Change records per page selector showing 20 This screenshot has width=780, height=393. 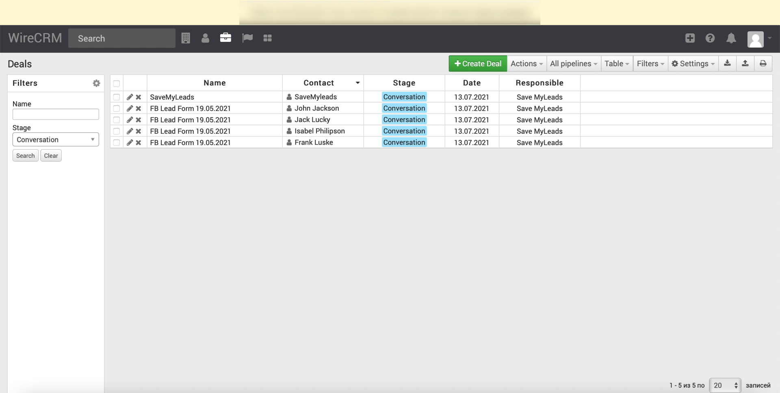(x=725, y=385)
